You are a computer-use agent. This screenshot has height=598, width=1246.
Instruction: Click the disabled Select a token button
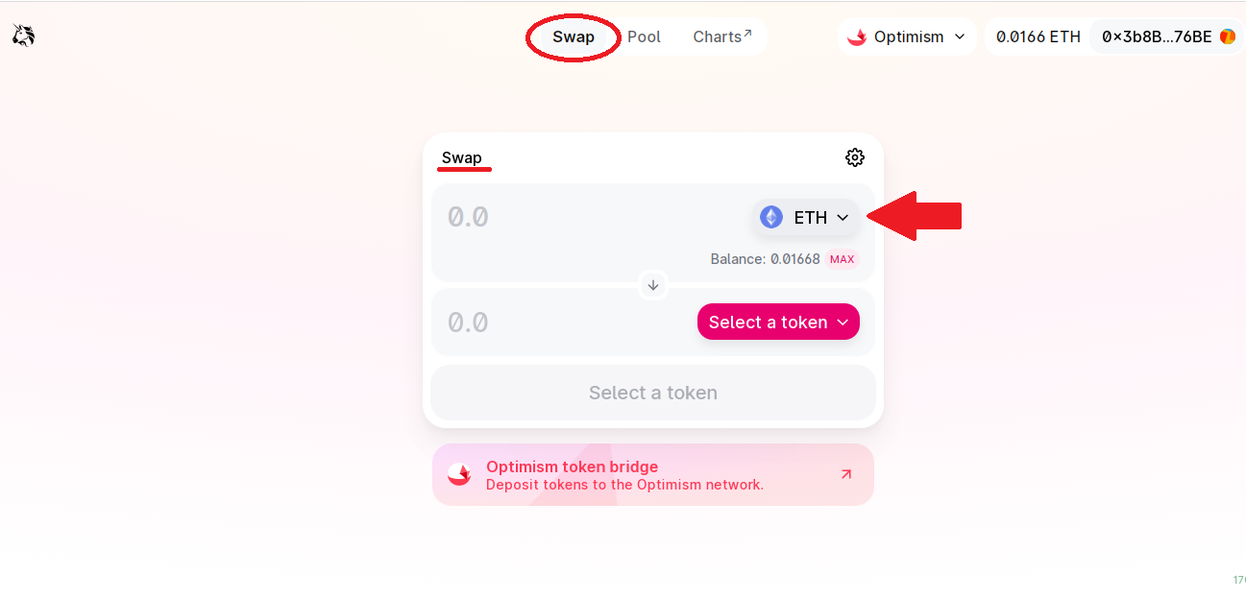pos(653,393)
